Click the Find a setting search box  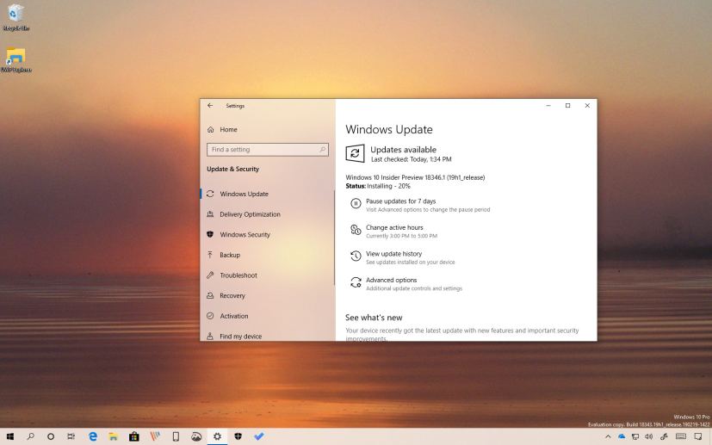pos(268,150)
